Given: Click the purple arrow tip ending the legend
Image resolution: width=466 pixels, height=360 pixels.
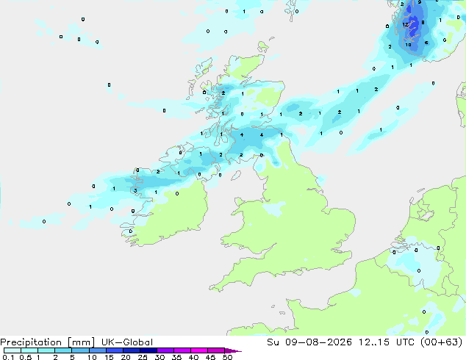Looking at the screenshot, I should point(233,350).
